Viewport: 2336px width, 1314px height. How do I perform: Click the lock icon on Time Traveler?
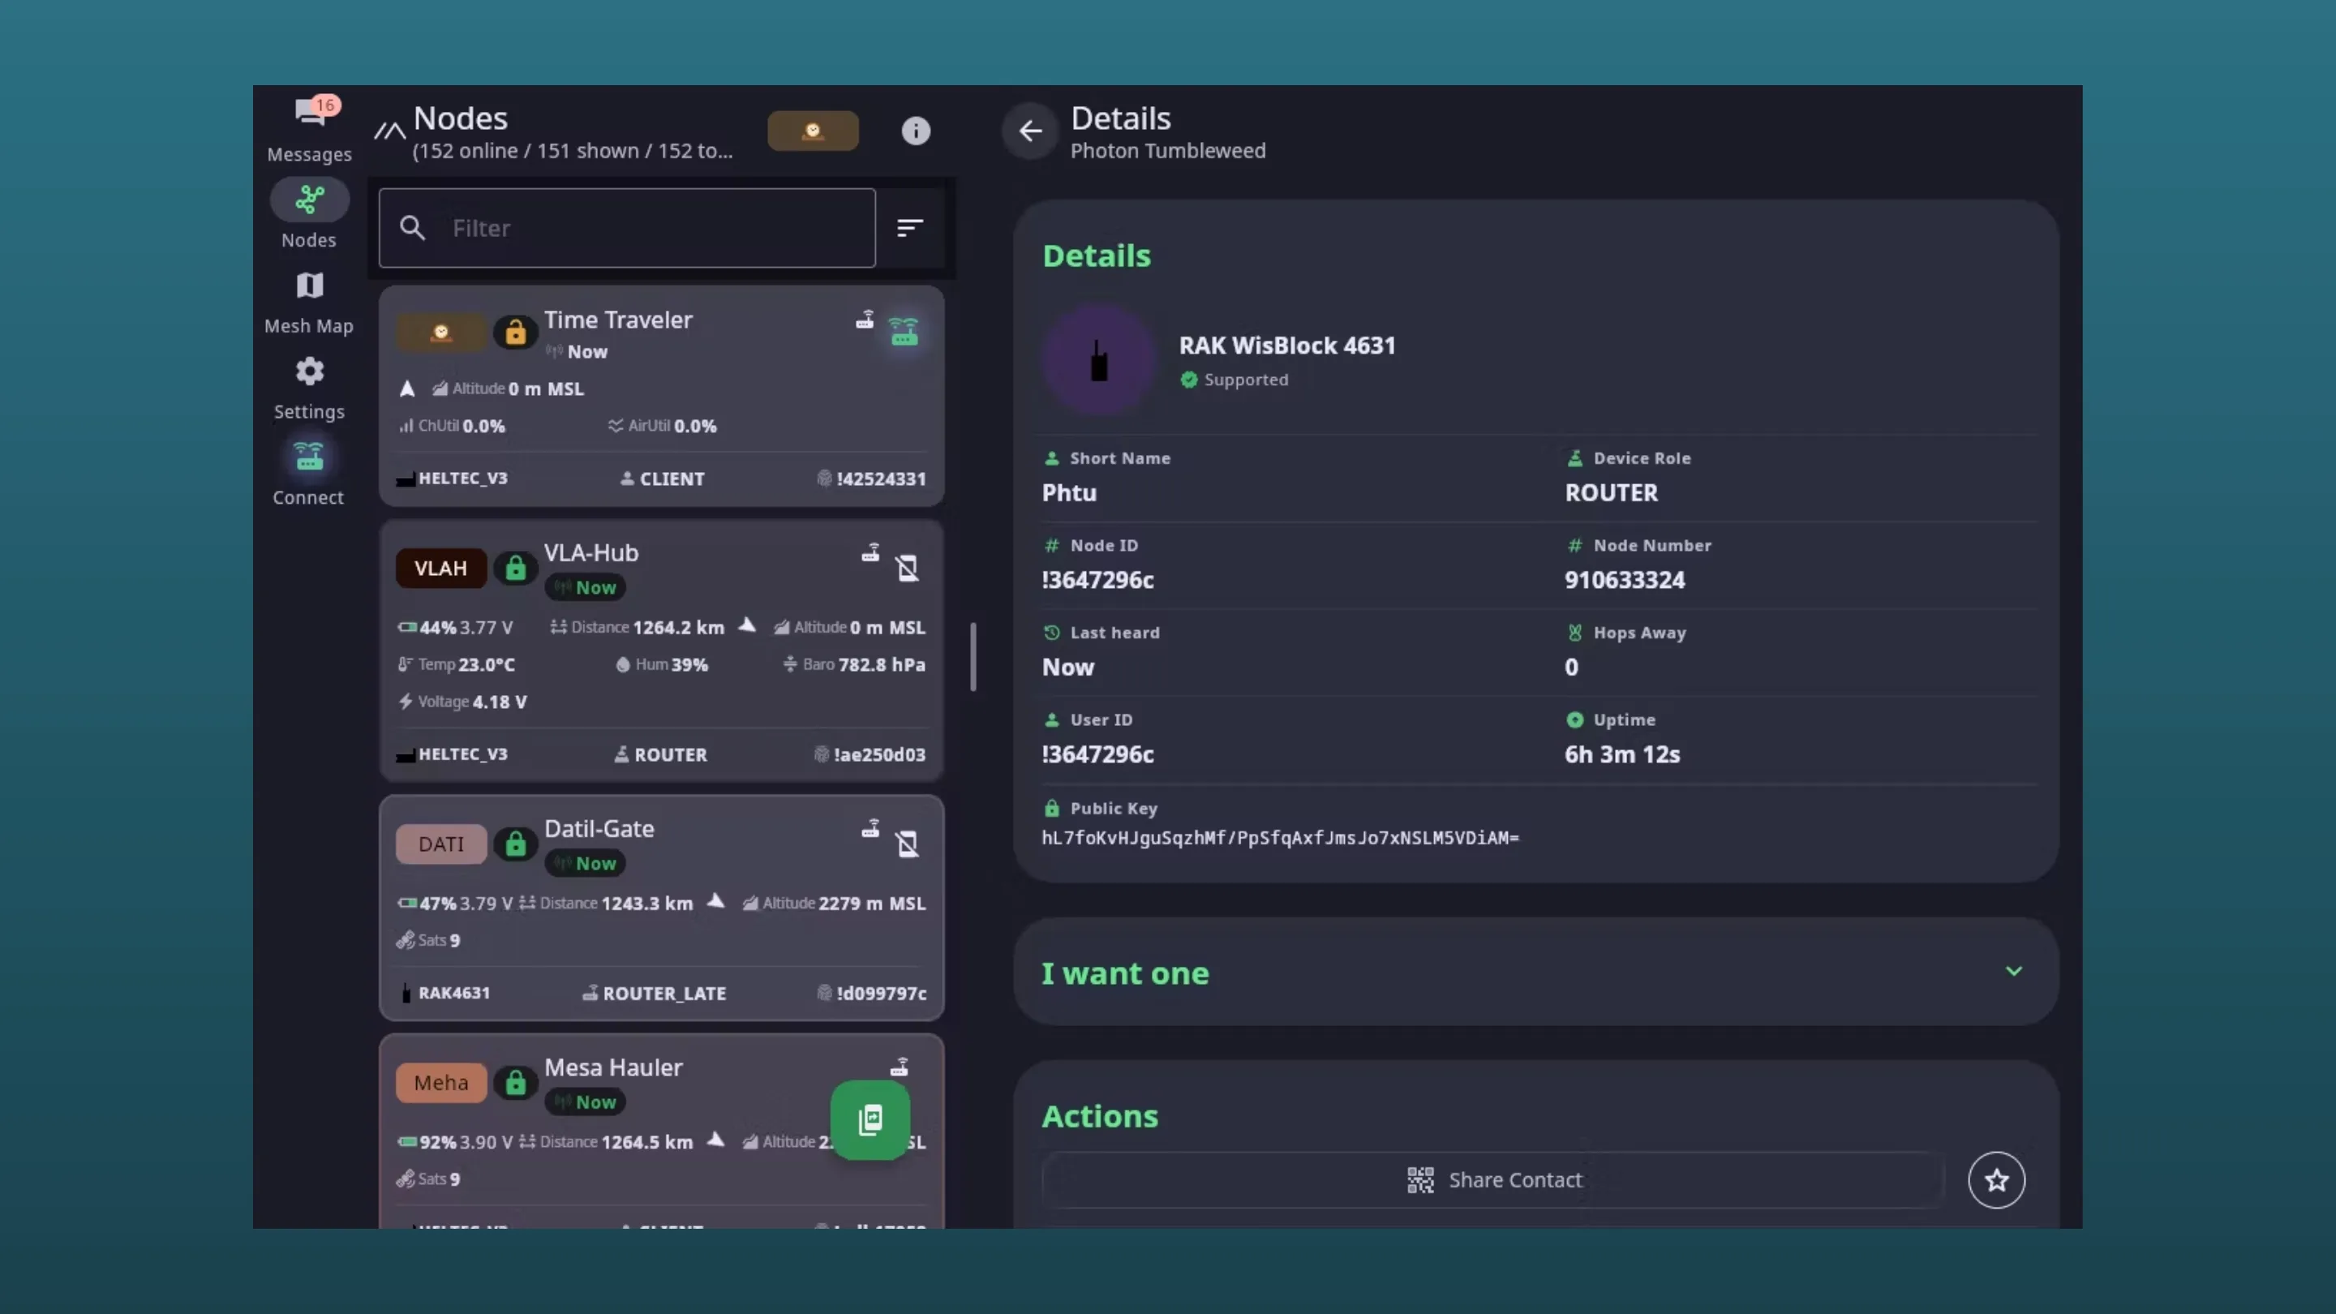click(515, 333)
